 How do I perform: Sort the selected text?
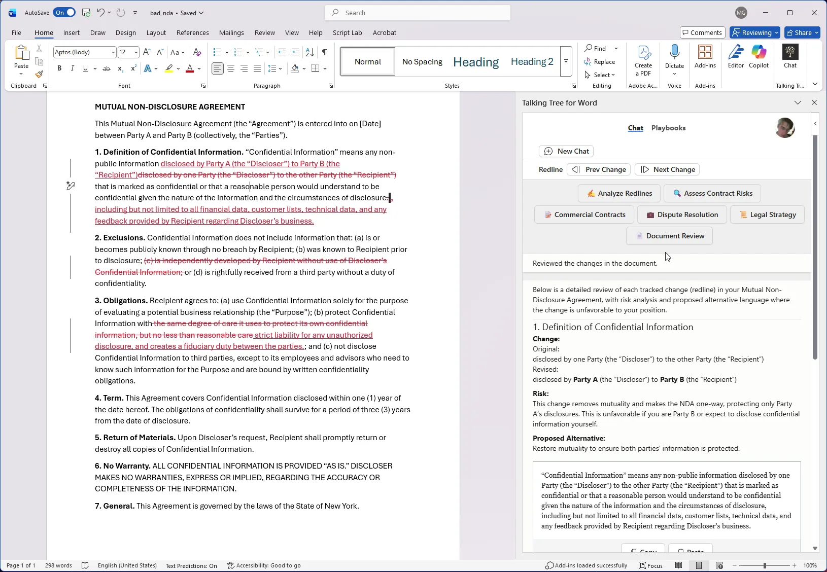point(310,52)
